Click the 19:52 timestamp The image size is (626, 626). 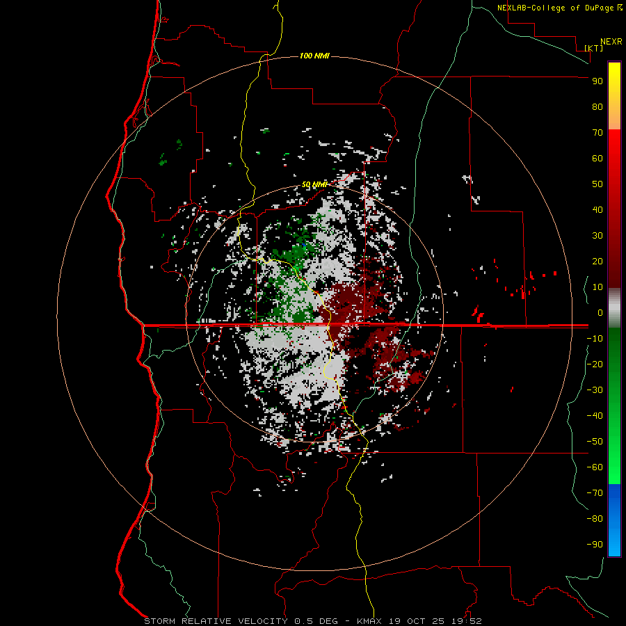467,621
